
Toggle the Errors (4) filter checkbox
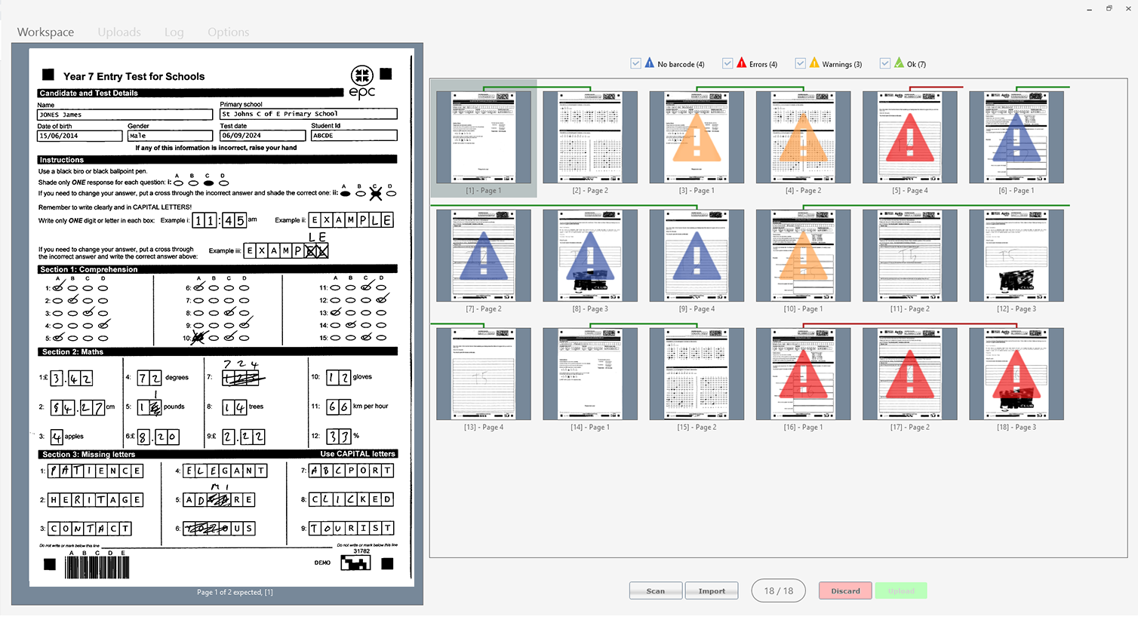pyautogui.click(x=727, y=63)
